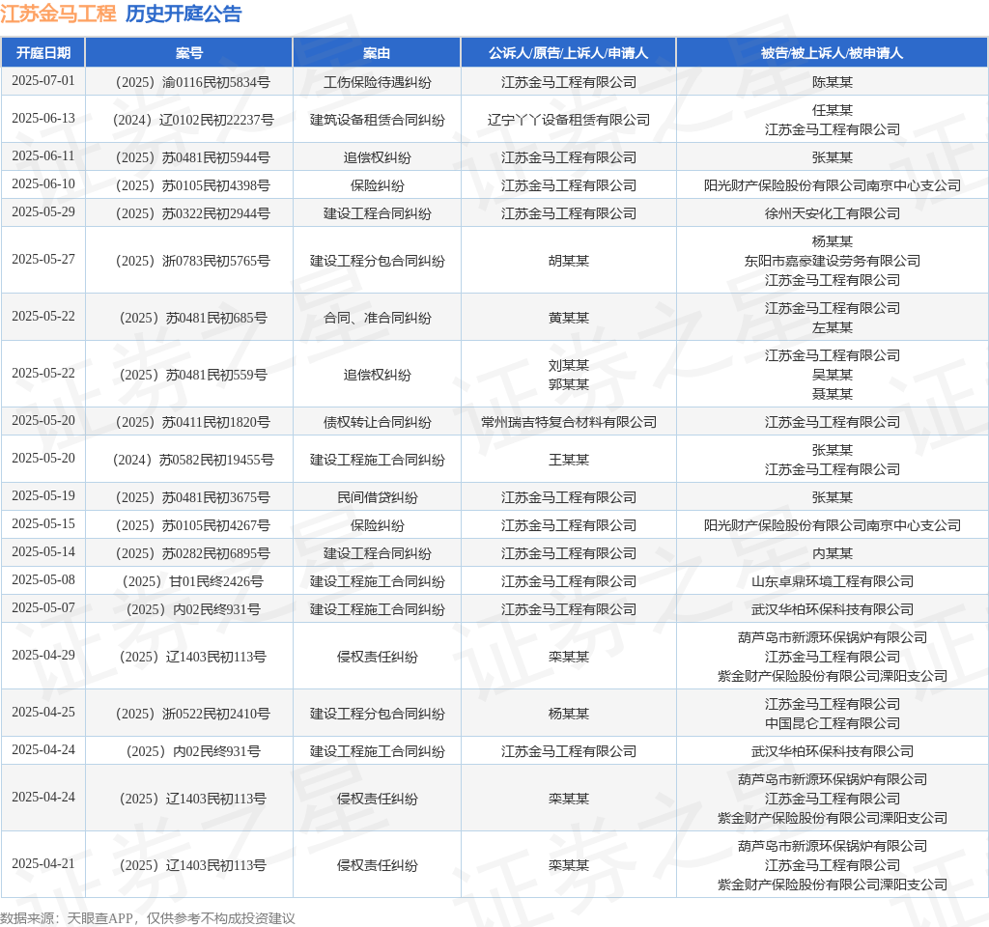Image resolution: width=989 pixels, height=927 pixels.
Task: Click plaintiff 胡某某
Action: 568,261
